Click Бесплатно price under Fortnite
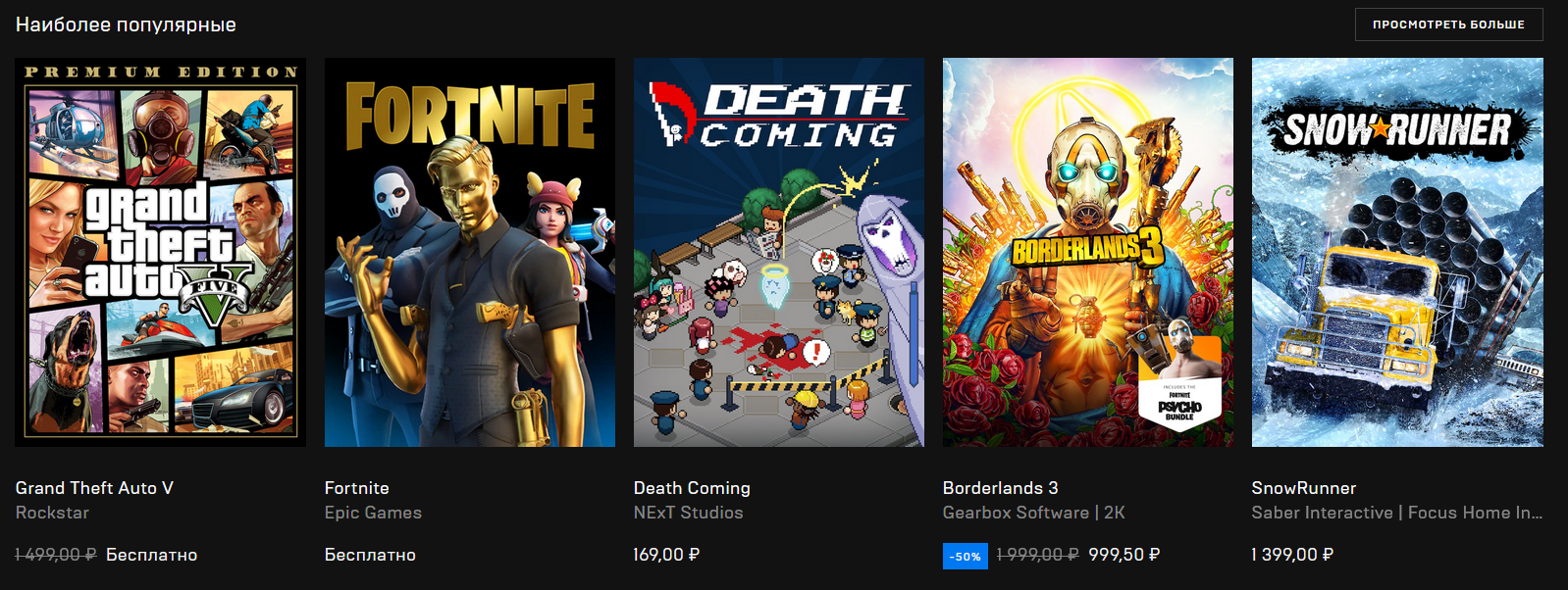Viewport: 1568px width, 590px height. (x=370, y=555)
